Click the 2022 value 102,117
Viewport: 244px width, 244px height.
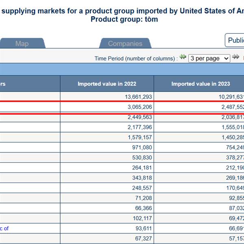coord(142,218)
